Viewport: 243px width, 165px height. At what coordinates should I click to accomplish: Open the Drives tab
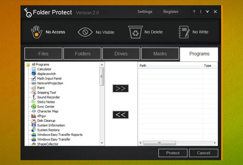pos(121,54)
